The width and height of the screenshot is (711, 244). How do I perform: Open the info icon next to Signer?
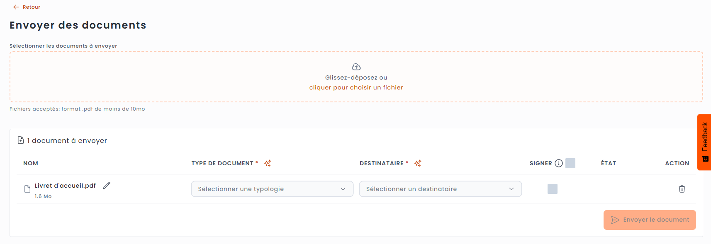tap(559, 163)
